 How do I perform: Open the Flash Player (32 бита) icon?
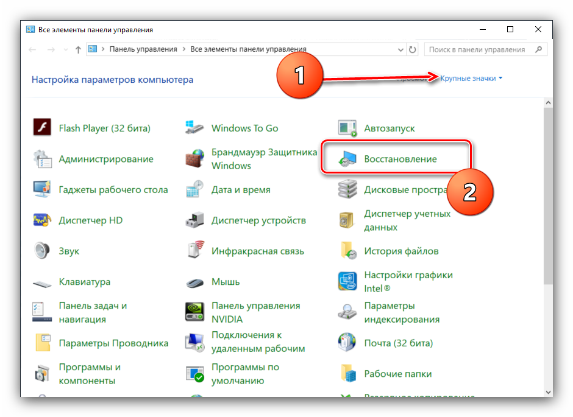coord(42,127)
